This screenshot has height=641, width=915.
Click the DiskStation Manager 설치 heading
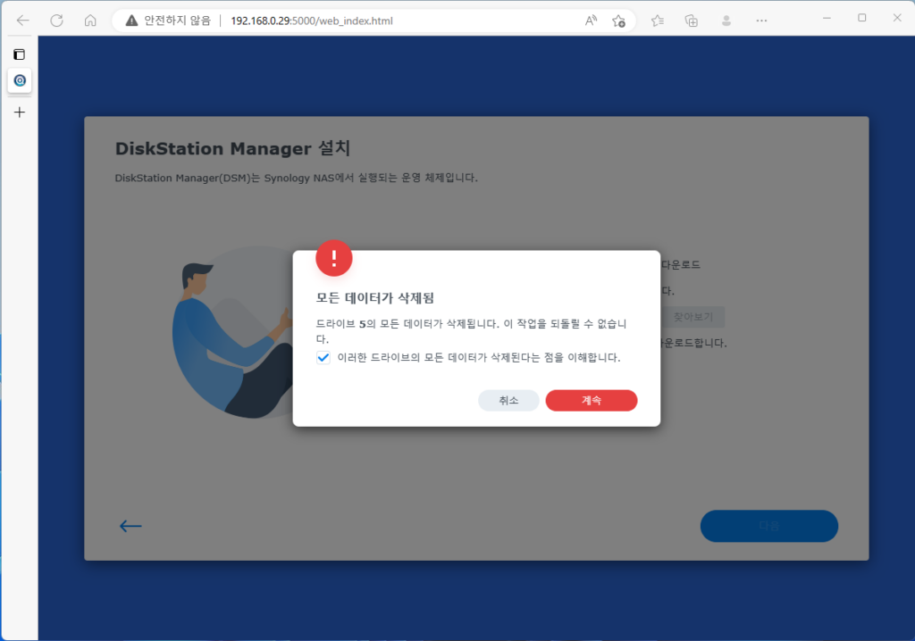[x=232, y=148]
